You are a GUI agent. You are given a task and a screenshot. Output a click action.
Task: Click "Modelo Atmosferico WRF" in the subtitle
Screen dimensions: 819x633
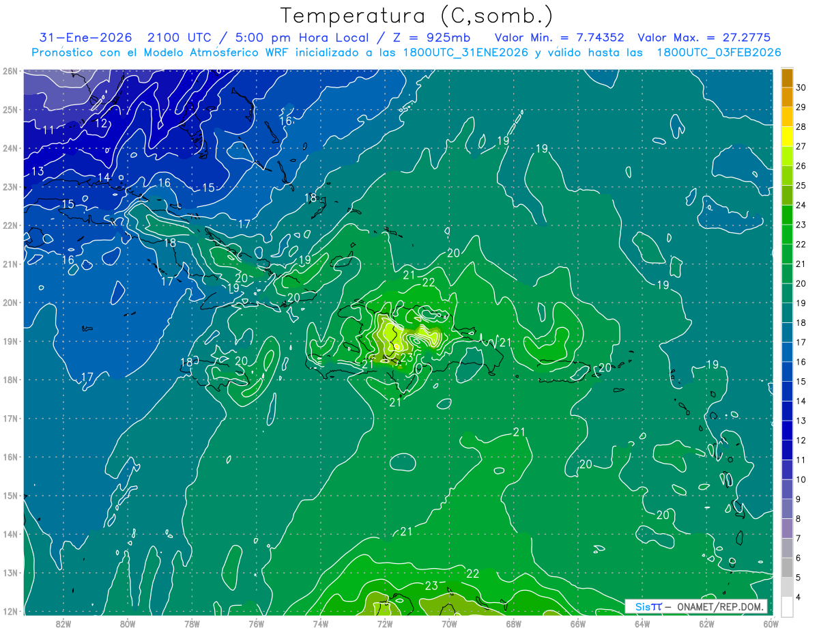(x=216, y=53)
